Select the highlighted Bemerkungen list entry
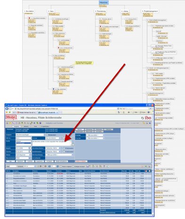The image size is (185, 219). click(x=24, y=143)
